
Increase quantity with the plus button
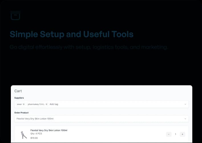pyautogui.click(x=182, y=134)
